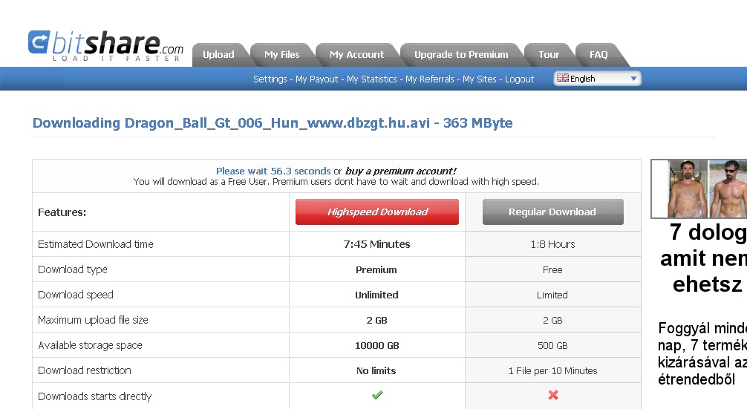Go to My Payout
The height and width of the screenshot is (409, 747).
click(x=317, y=79)
